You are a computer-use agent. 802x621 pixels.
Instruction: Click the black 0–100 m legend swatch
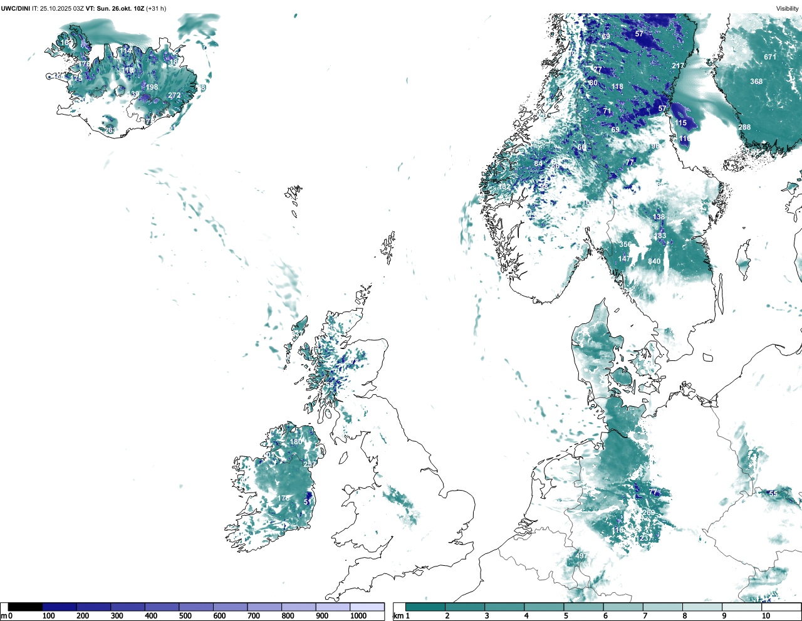25,607
